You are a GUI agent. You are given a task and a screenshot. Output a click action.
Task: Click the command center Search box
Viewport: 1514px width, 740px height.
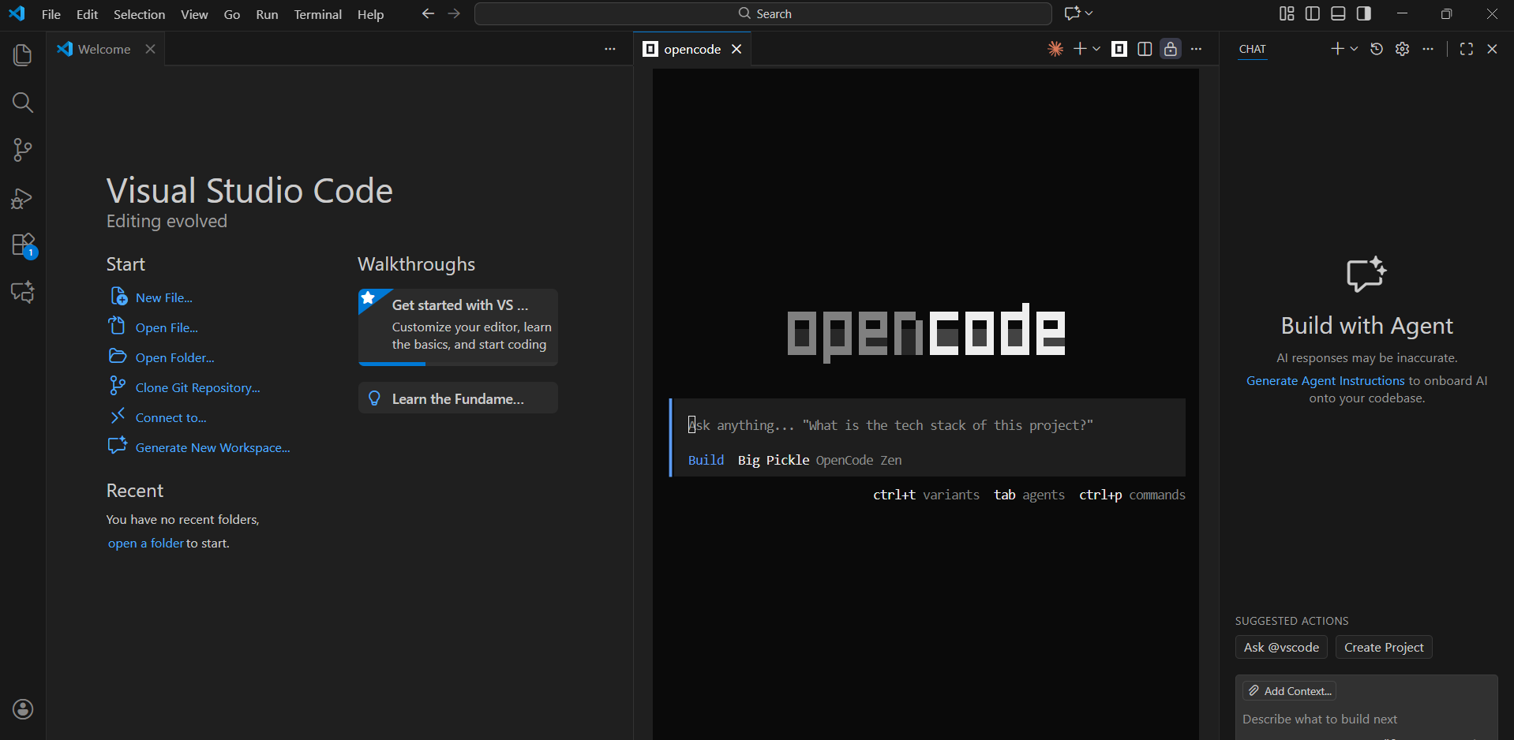tap(763, 13)
